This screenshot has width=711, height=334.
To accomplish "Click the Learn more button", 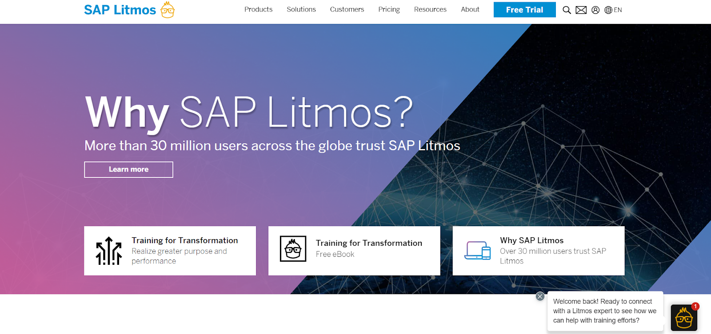I will [128, 169].
